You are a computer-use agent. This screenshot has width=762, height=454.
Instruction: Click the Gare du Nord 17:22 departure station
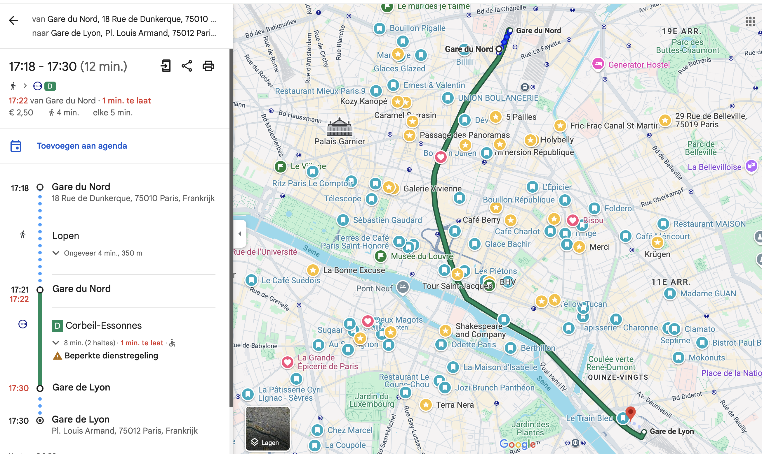81,289
